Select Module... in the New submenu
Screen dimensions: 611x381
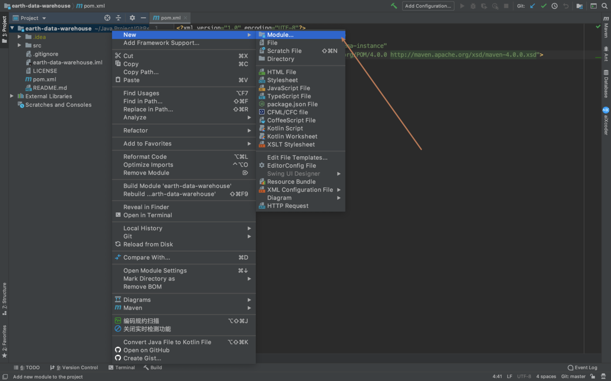tap(301, 35)
